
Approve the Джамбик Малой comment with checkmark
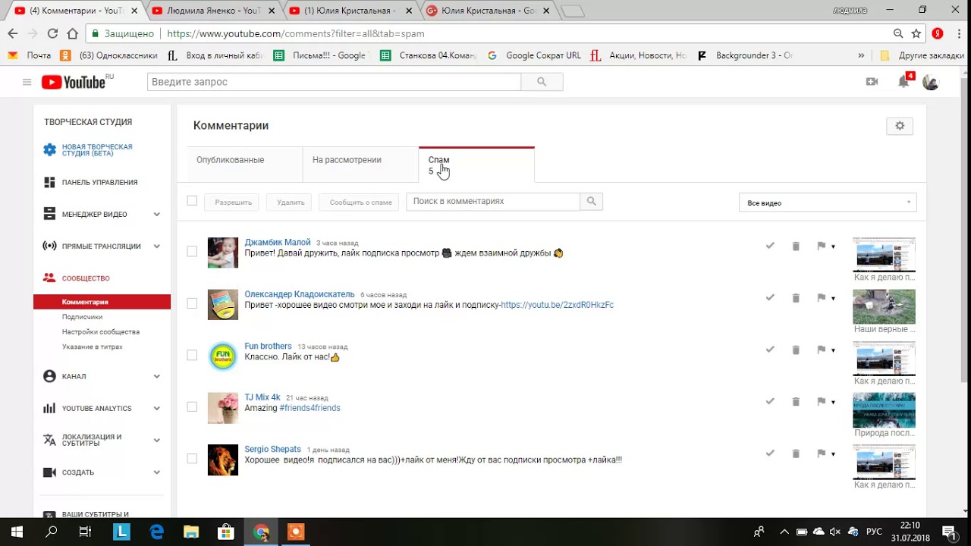click(770, 246)
